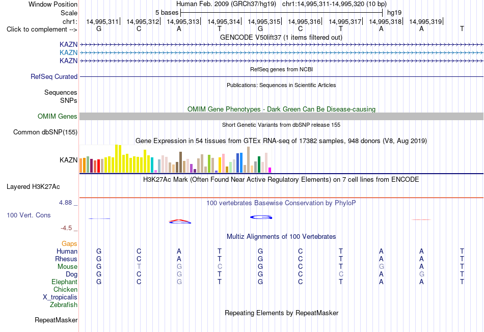The image size is (484, 332).
Task: Open the GTEx Gene Expression track title
Action: 281,141
